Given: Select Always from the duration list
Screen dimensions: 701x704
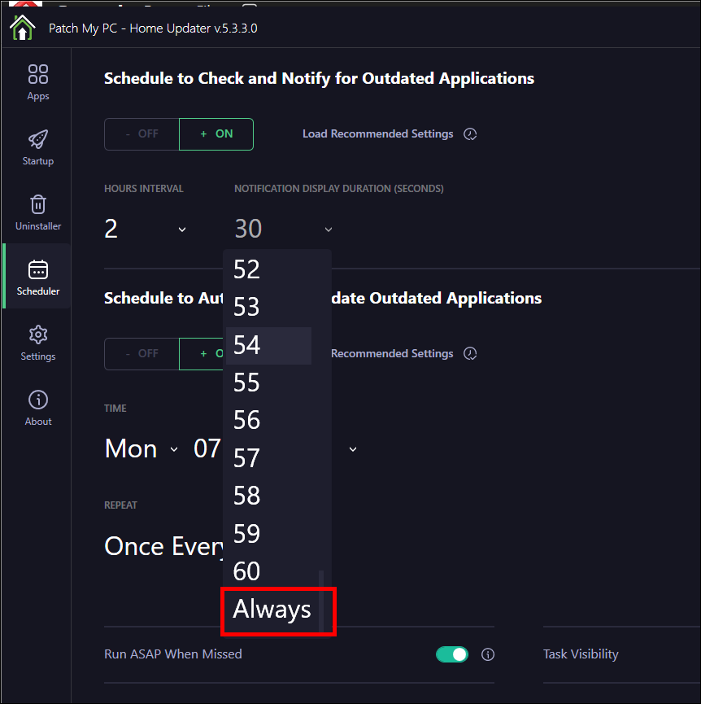Looking at the screenshot, I should (272, 610).
